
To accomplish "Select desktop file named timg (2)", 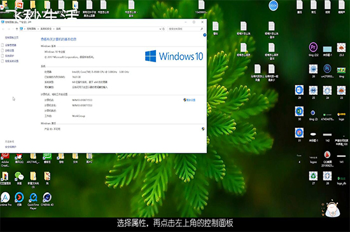I will (x=313, y=115).
